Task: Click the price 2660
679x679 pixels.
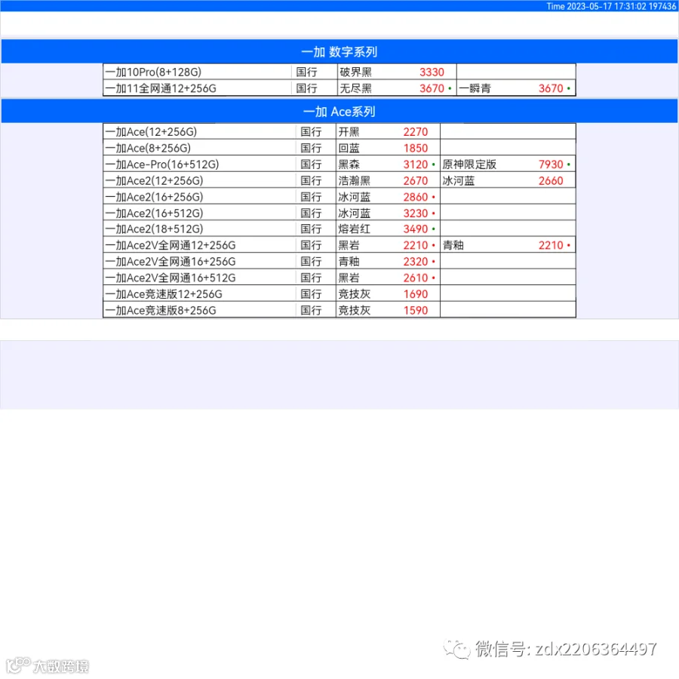Action: pyautogui.click(x=551, y=180)
